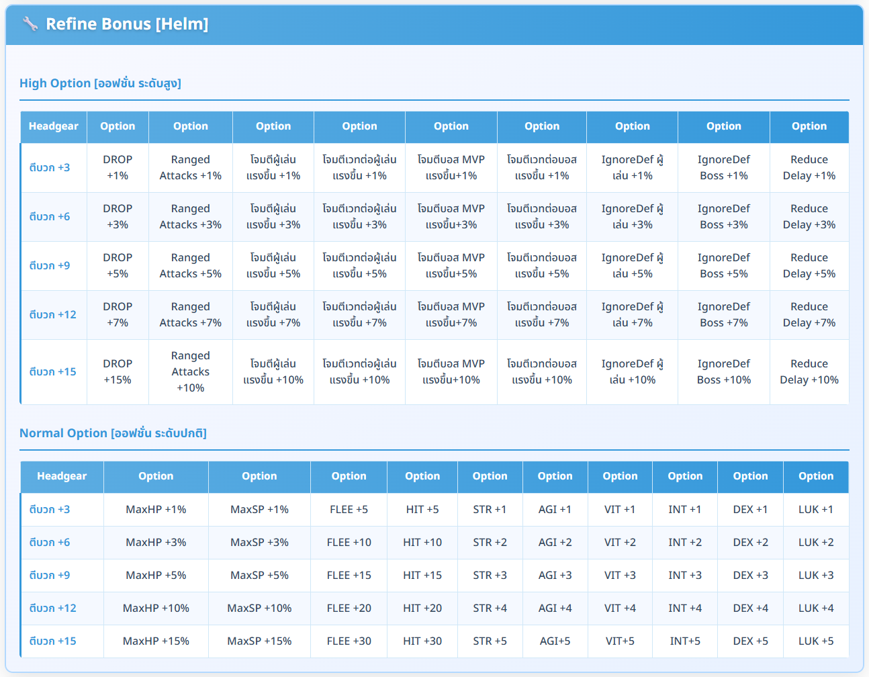Click the HIT +20 cell
Viewport: 869px width, 677px height.
point(422,608)
